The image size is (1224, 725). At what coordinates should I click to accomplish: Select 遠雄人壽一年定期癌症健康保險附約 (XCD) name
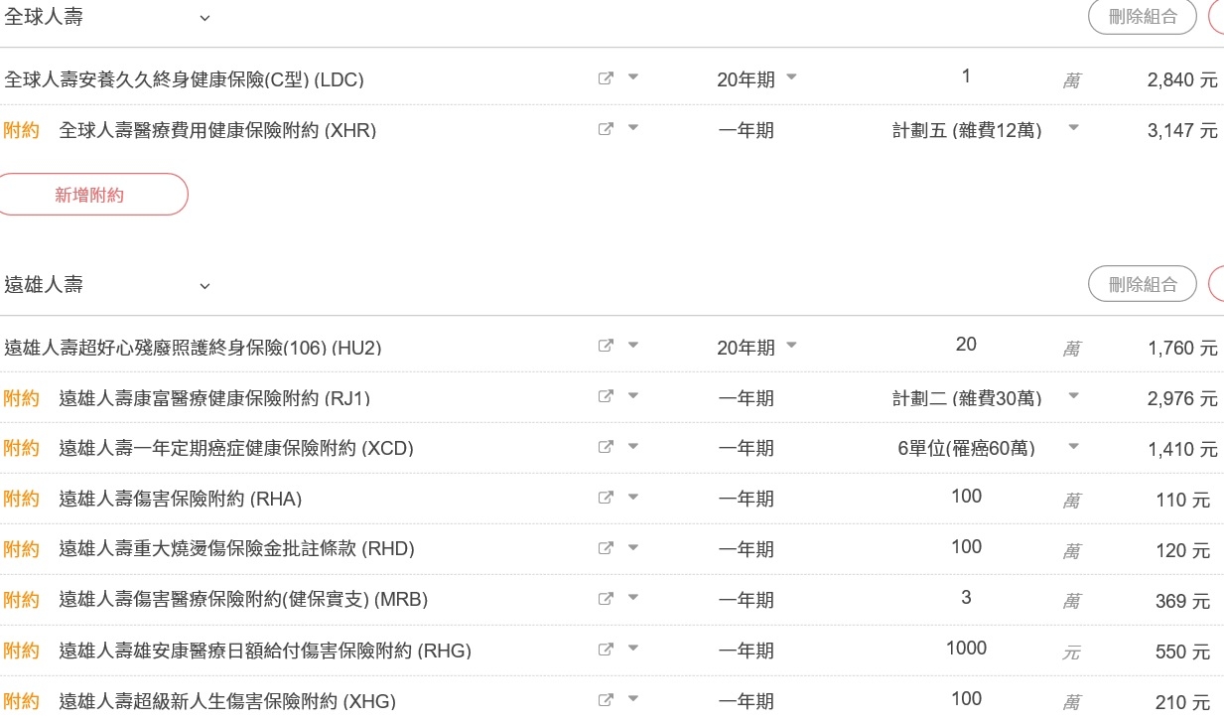coord(236,449)
